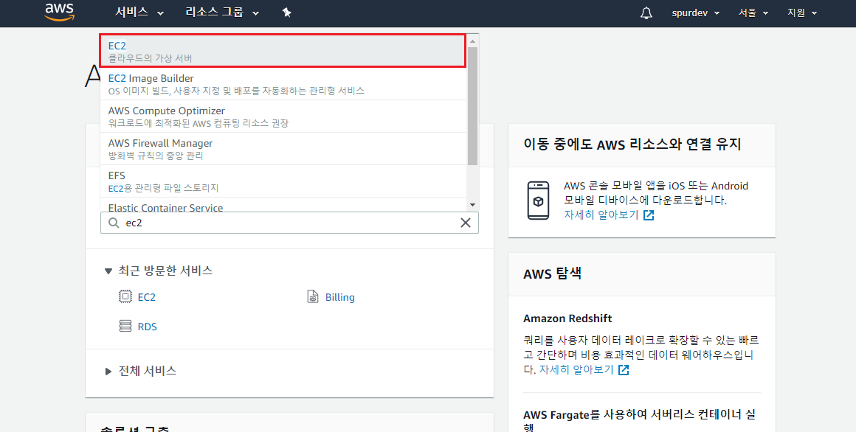The width and height of the screenshot is (856, 432).
Task: Select AWS Compute Optimizer search result
Action: click(283, 116)
